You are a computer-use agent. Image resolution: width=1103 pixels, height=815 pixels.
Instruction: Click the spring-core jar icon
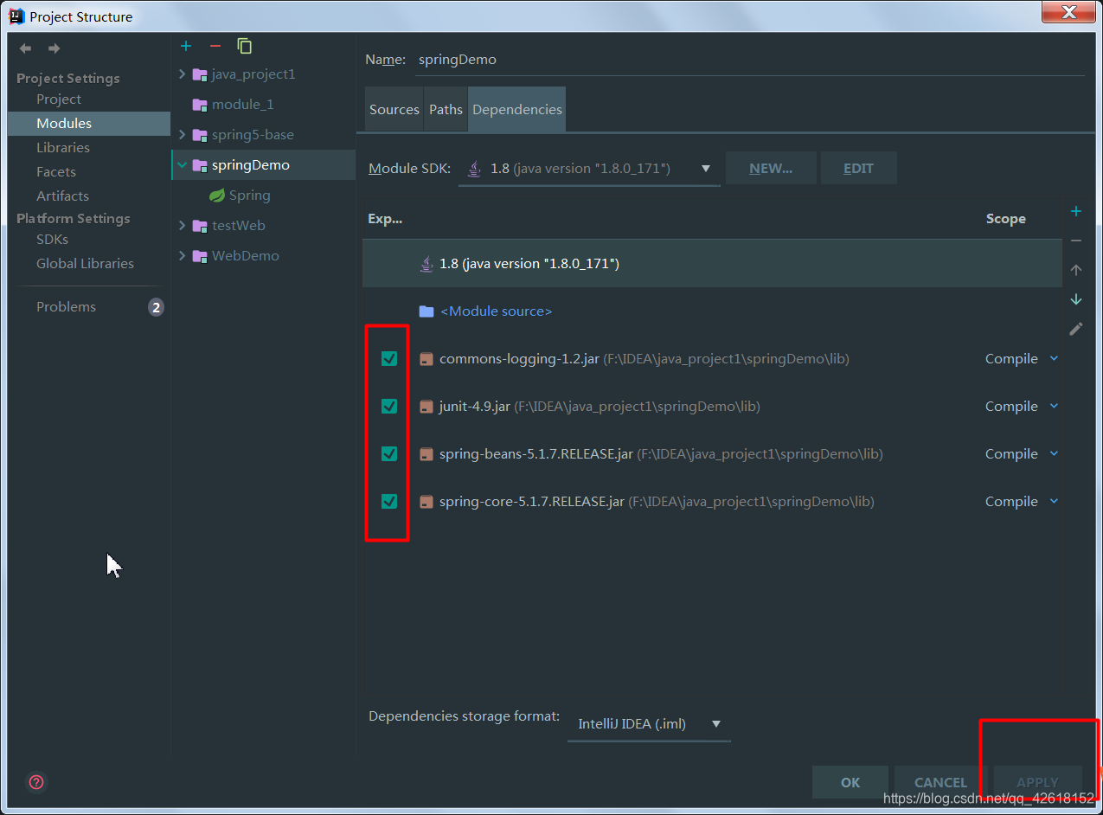[426, 502]
